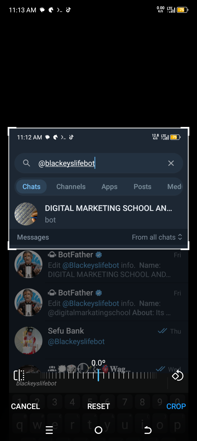The image size is (197, 441).
Task: Tap the rotate 90 degrees icon
Action: [177, 375]
